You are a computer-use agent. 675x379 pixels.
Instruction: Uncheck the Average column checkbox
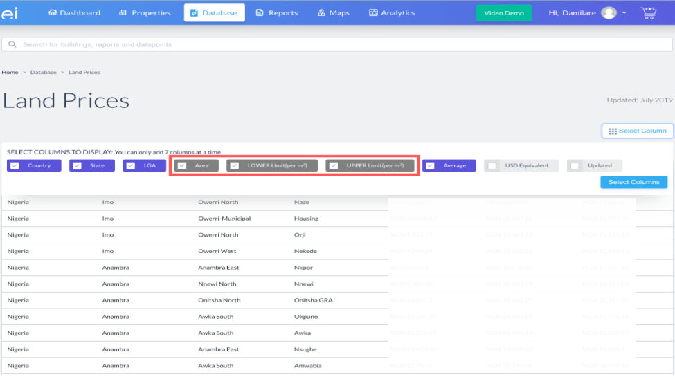click(x=430, y=165)
